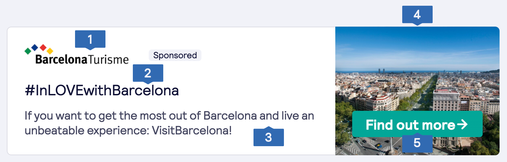Select the blue marker numbered 5
507x162 pixels.
click(x=417, y=143)
